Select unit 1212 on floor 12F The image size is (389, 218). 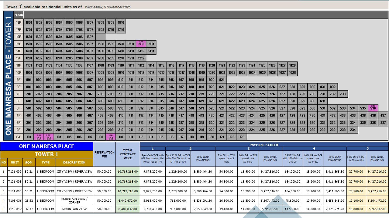141,58
